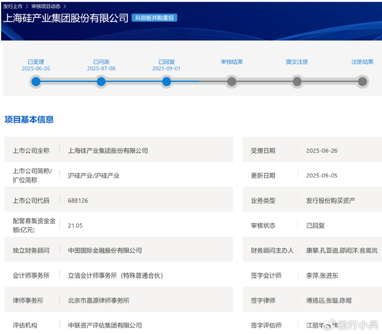Click the grey 提交注册 stage circle
This screenshot has width=382, height=334.
pyautogui.click(x=297, y=82)
